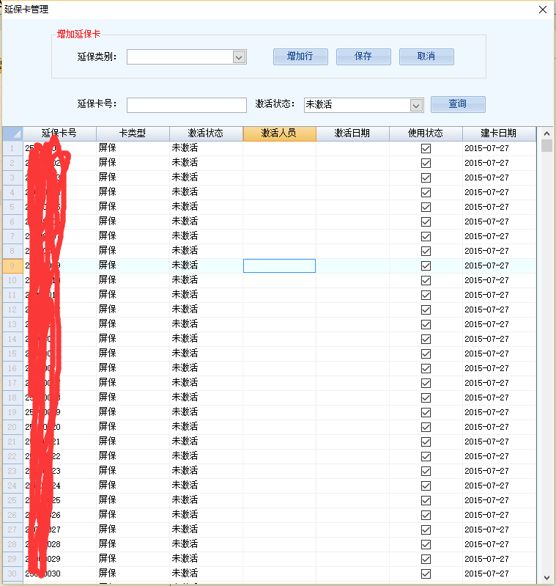The height and width of the screenshot is (586, 556).
Task: Click the vertical scrollbar thumb
Action: (546, 146)
